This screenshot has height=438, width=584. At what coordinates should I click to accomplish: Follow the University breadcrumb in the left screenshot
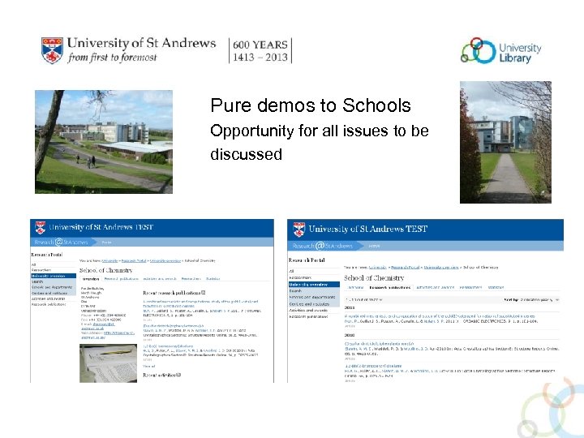(109, 260)
